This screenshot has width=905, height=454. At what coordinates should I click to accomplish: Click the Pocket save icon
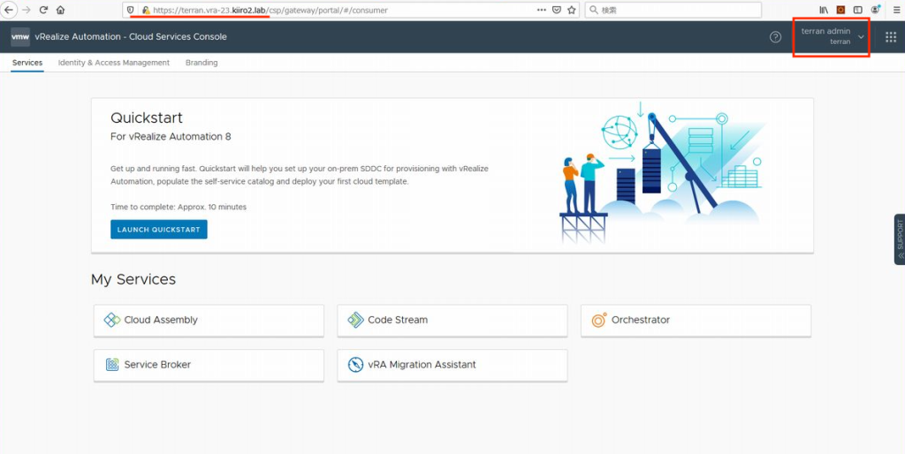[x=557, y=10]
